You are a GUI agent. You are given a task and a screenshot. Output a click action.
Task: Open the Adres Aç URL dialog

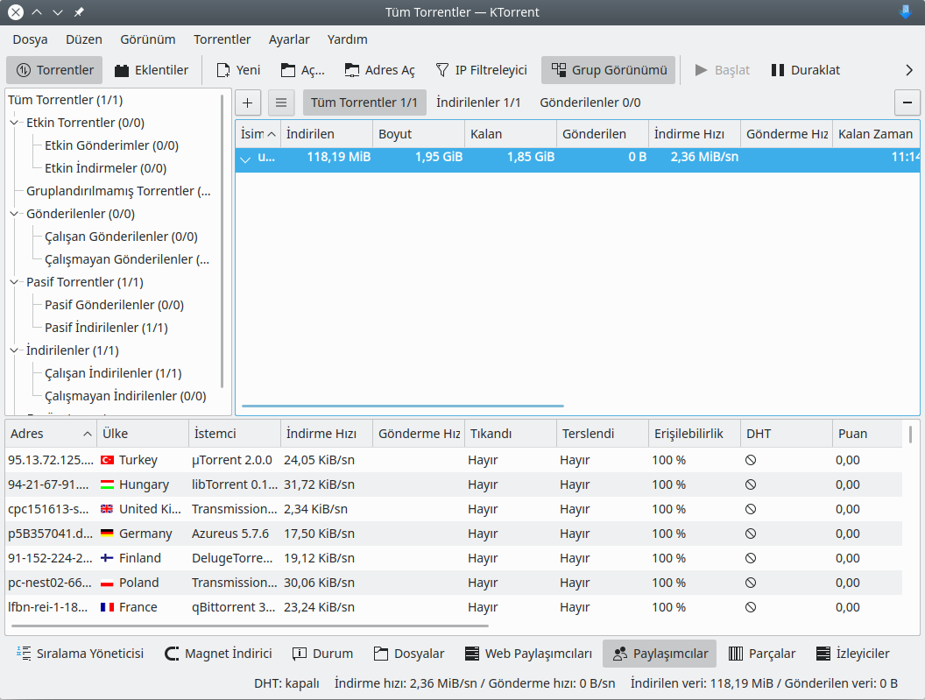tap(379, 70)
